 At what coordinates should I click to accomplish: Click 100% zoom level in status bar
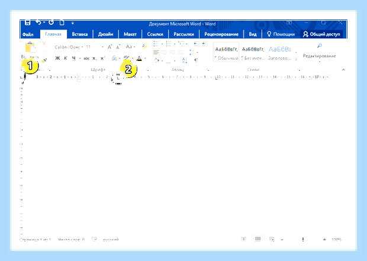pyautogui.click(x=336, y=240)
